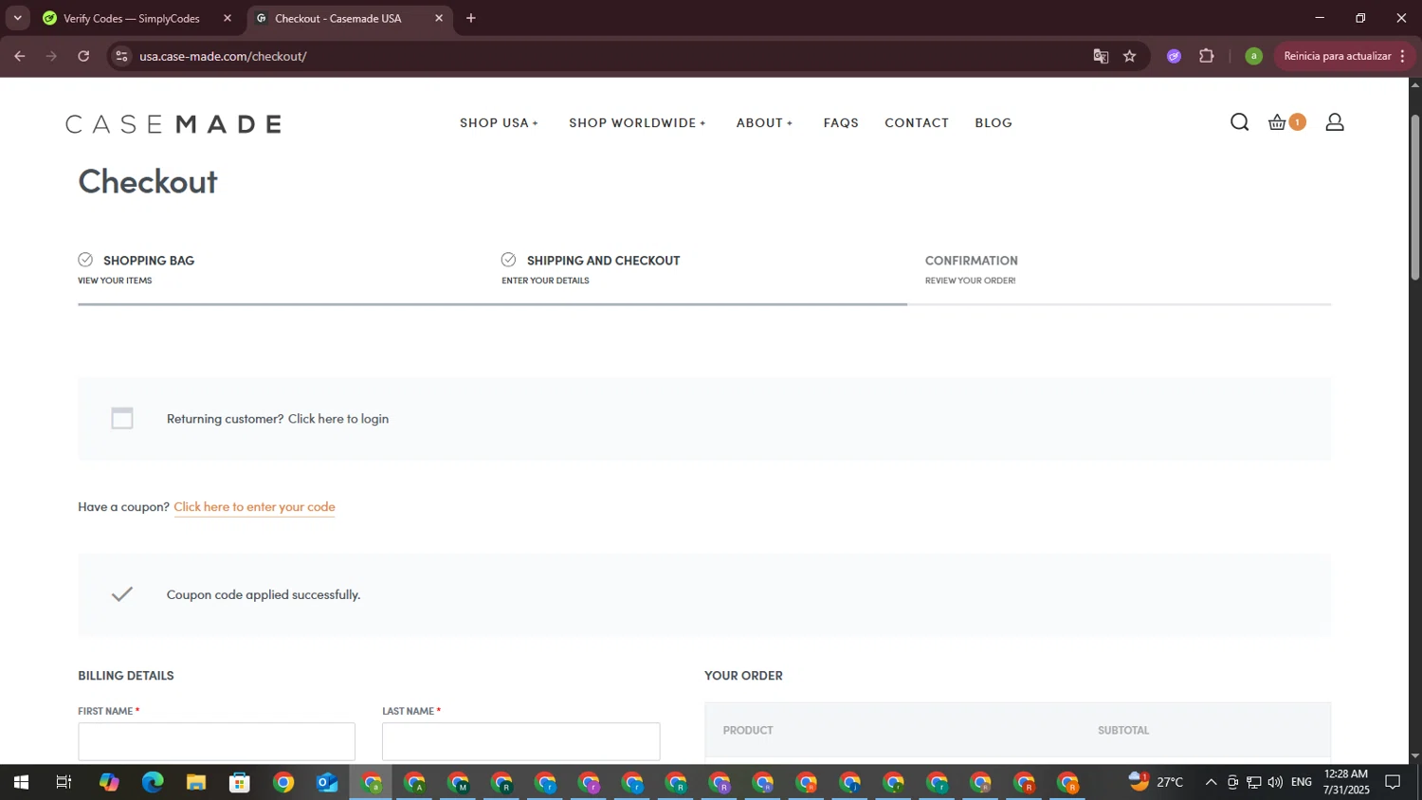1422x800 pixels.
Task: Switch to the Checkout Casemade USA tab
Action: pos(337,18)
